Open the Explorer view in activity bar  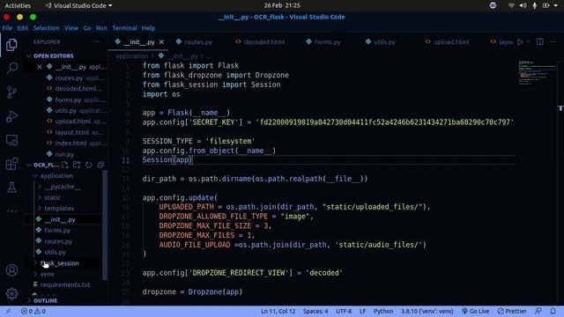pyautogui.click(x=11, y=45)
